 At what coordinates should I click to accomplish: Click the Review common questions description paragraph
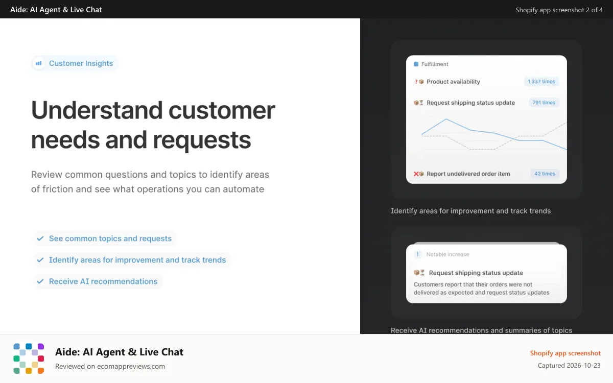(150, 182)
